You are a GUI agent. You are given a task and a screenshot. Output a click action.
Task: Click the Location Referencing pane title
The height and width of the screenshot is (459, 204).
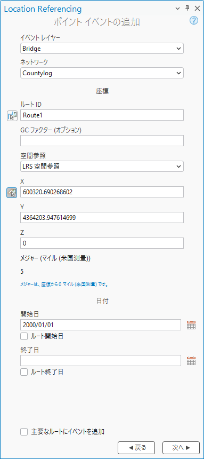tap(43, 9)
